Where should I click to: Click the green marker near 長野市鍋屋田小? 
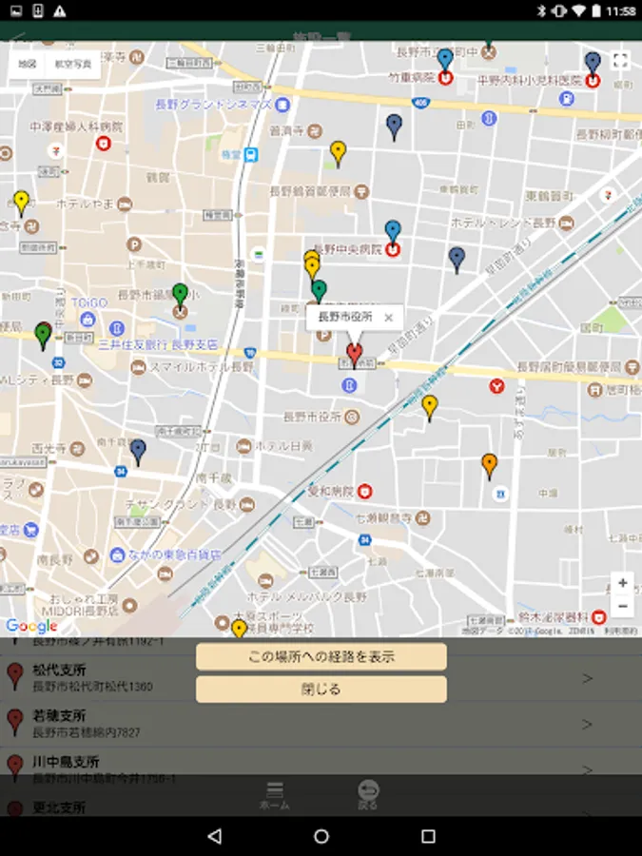180,297
